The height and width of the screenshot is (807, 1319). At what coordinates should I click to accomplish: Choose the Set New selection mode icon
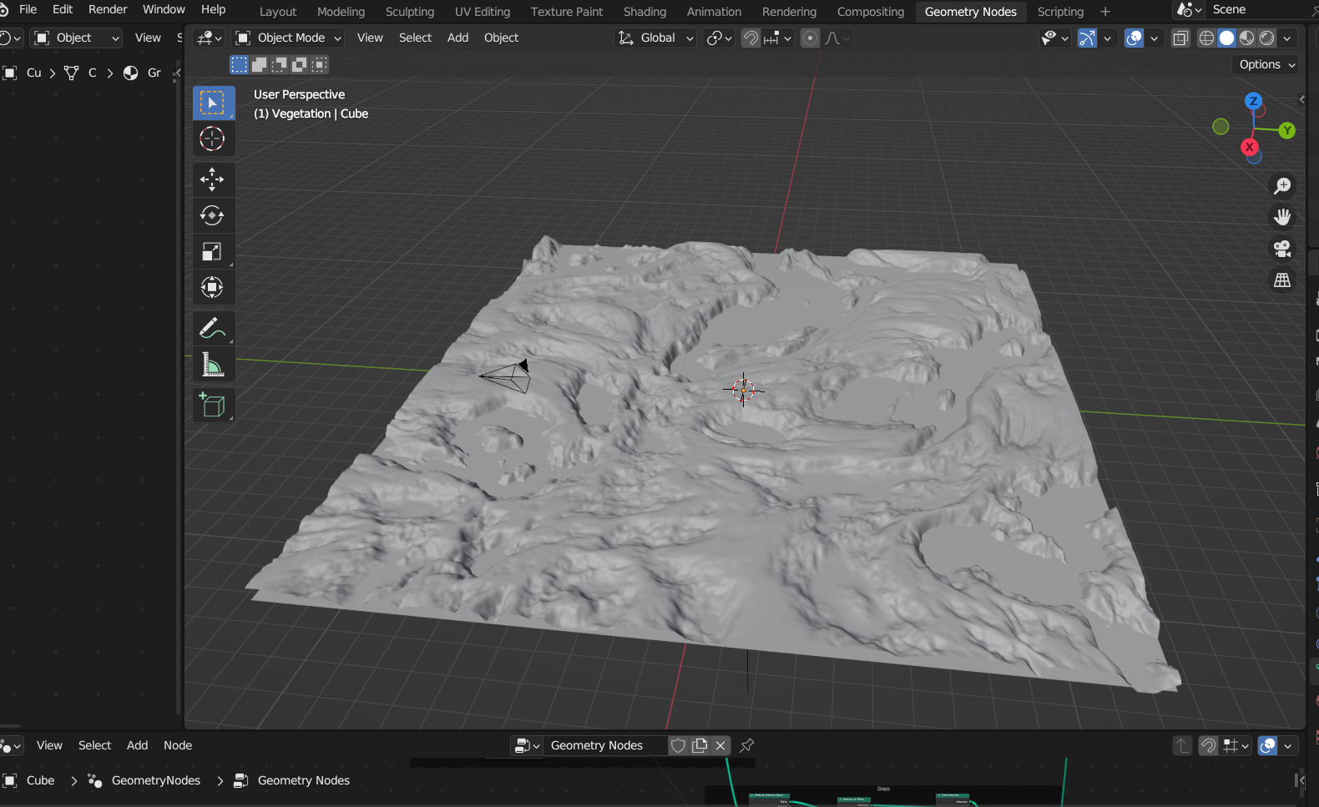[240, 64]
